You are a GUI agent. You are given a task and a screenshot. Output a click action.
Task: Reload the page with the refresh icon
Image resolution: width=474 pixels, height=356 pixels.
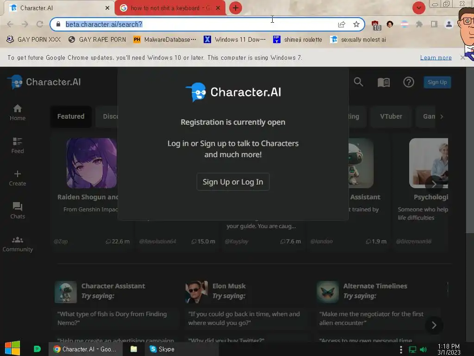click(40, 24)
